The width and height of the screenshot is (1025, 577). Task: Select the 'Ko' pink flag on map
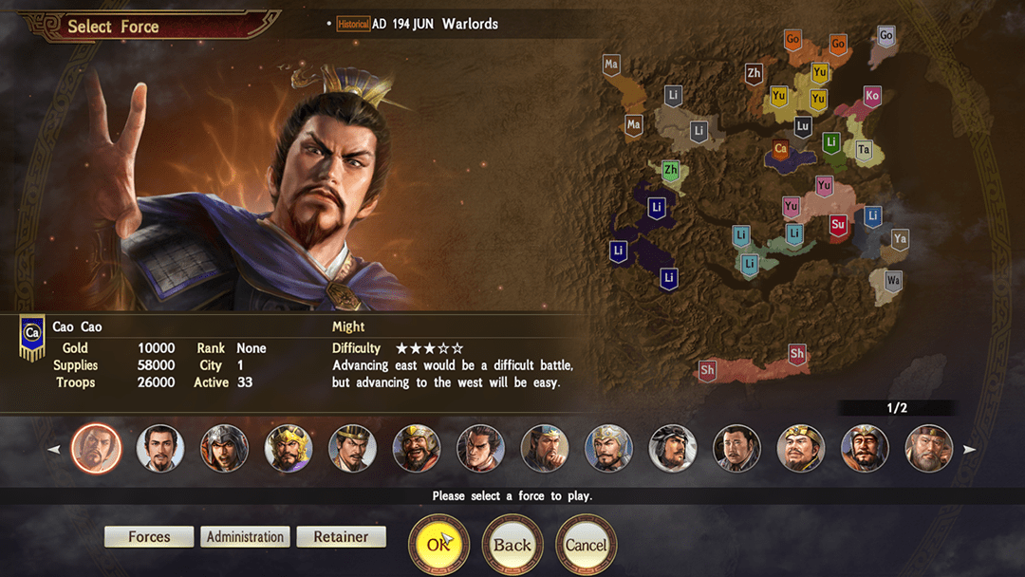coord(872,96)
